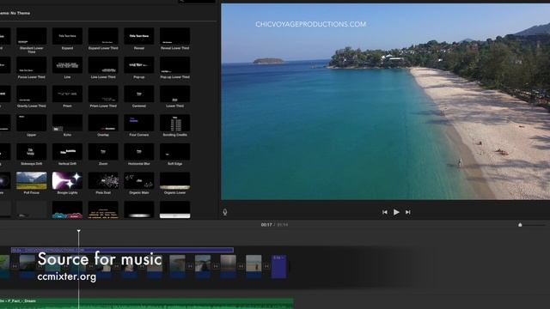Pick the Reveal title style
Image resolution: width=550 pixels, height=309 pixels.
coord(139,36)
